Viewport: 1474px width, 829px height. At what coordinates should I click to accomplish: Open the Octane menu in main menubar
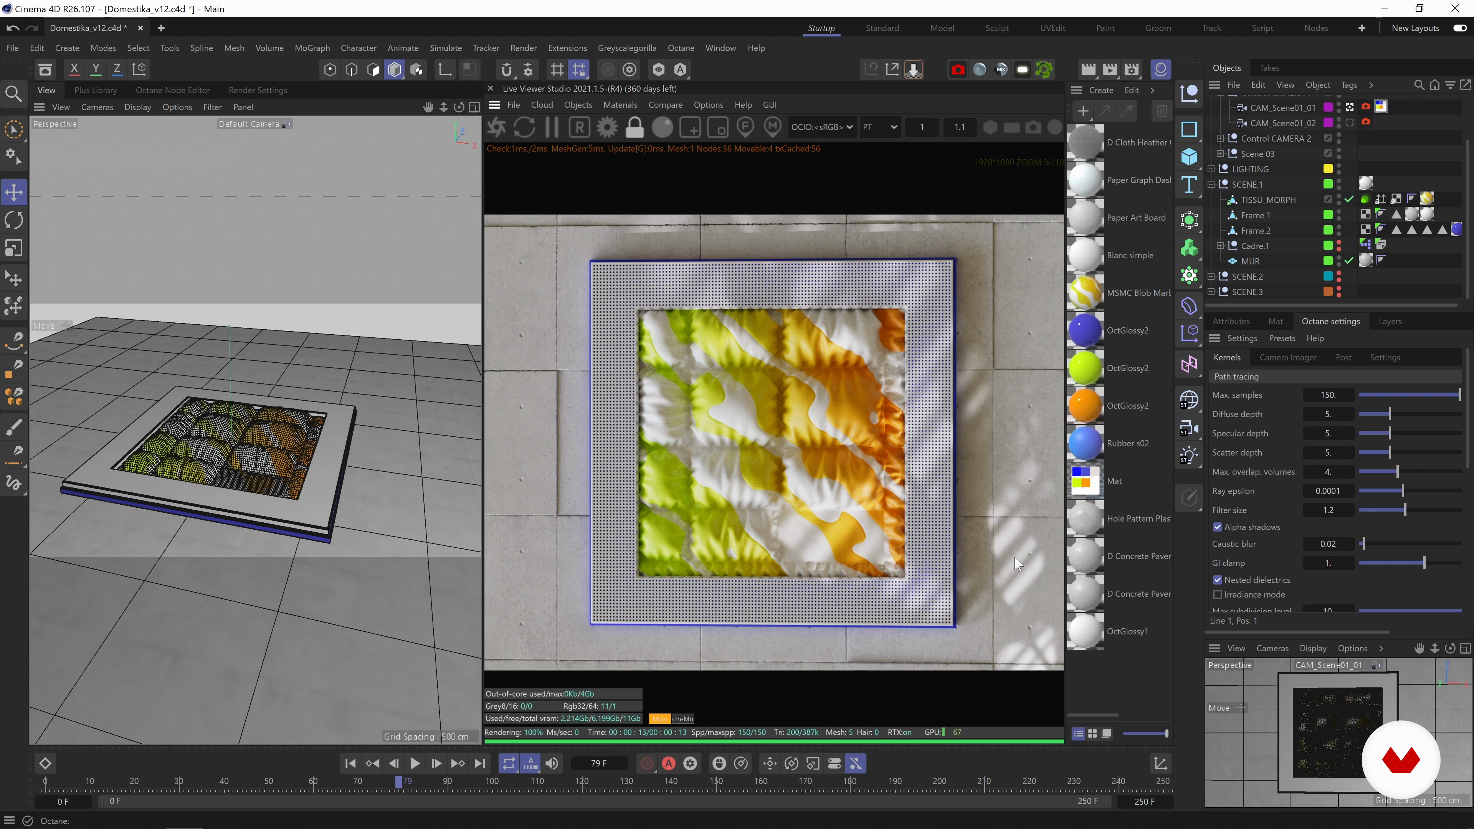[680, 48]
